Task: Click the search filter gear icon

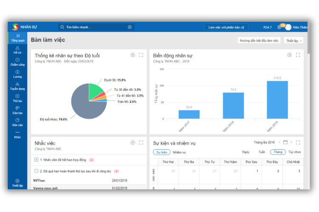Action: pos(130,27)
